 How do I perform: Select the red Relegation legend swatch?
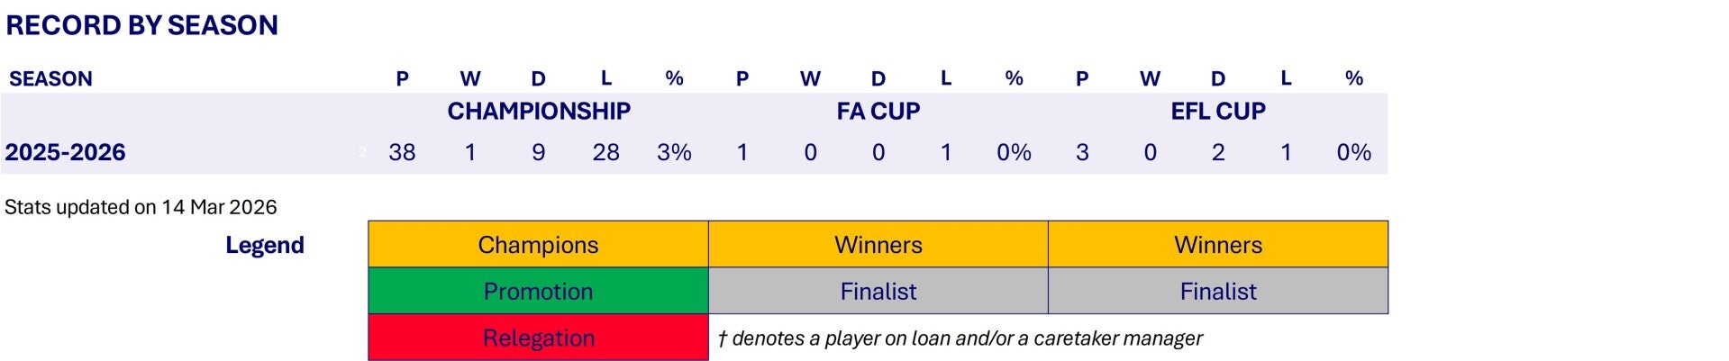click(x=538, y=338)
